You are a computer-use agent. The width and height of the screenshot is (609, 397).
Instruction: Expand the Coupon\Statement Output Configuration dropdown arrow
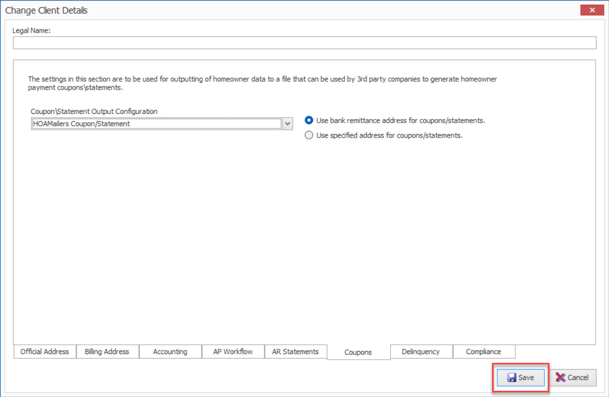coord(287,124)
